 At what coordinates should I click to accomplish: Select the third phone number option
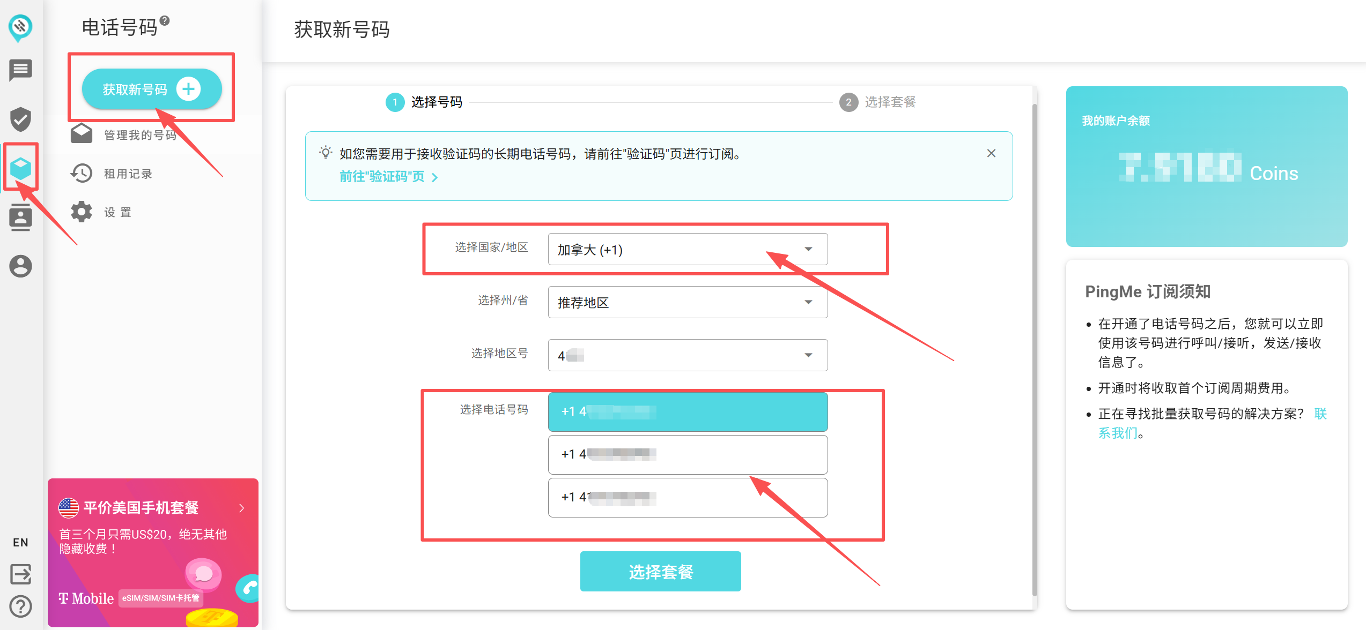[688, 498]
